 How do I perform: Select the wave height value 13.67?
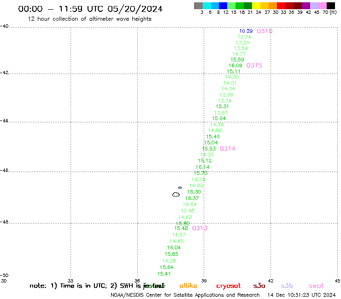(221, 113)
